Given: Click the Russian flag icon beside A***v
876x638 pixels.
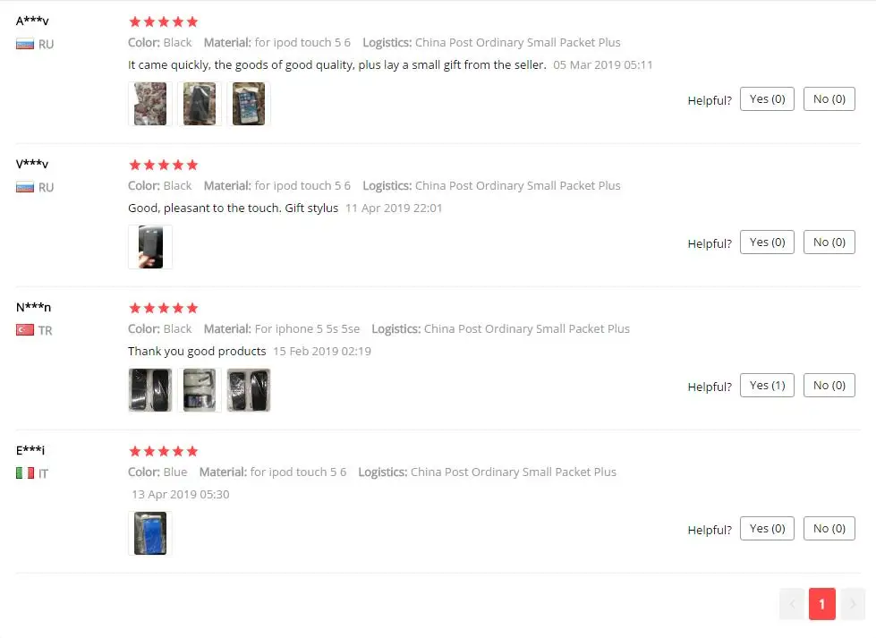Looking at the screenshot, I should pyautogui.click(x=24, y=44).
